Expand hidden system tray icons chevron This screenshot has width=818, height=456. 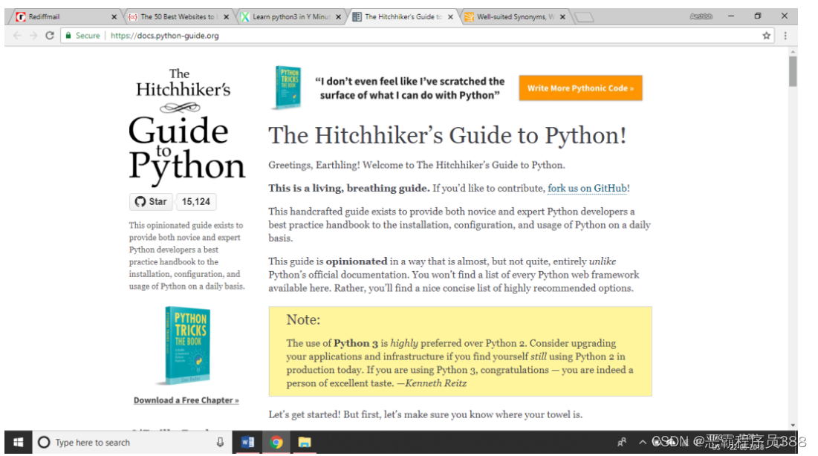pos(642,443)
